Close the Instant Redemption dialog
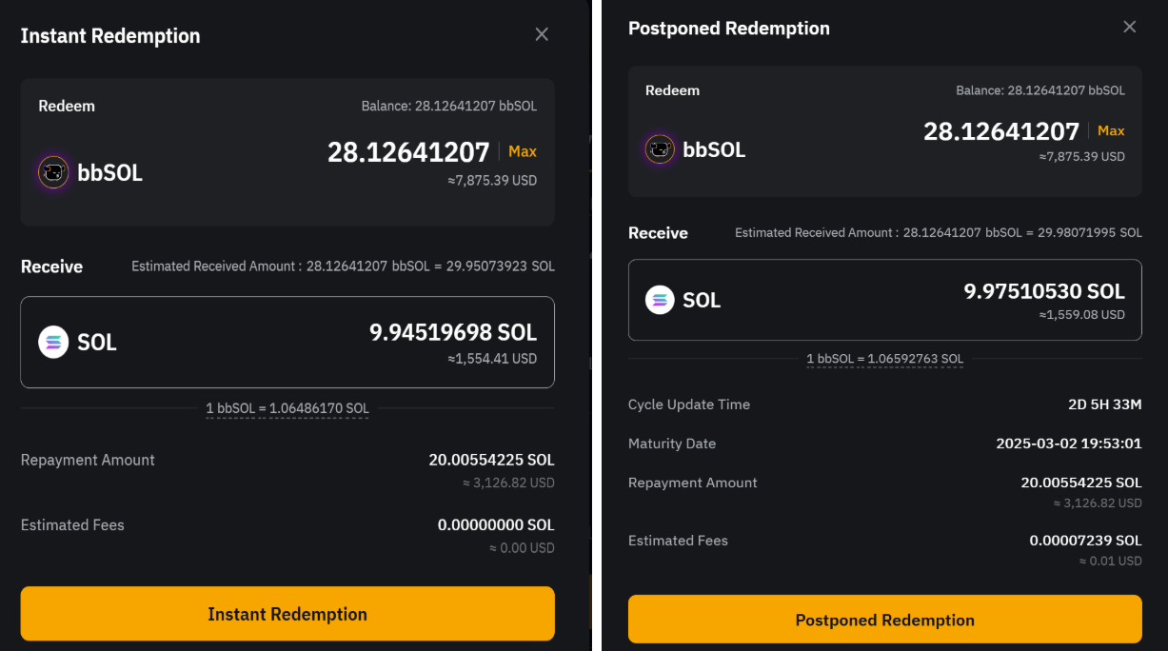The image size is (1168, 651). pos(542,35)
